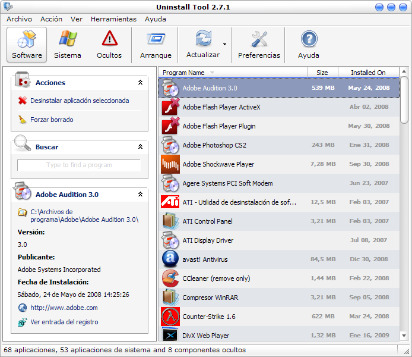Viewport: 412px width, 357px height.
Task: Show the Ocultos hidden components
Action: [x=109, y=45]
